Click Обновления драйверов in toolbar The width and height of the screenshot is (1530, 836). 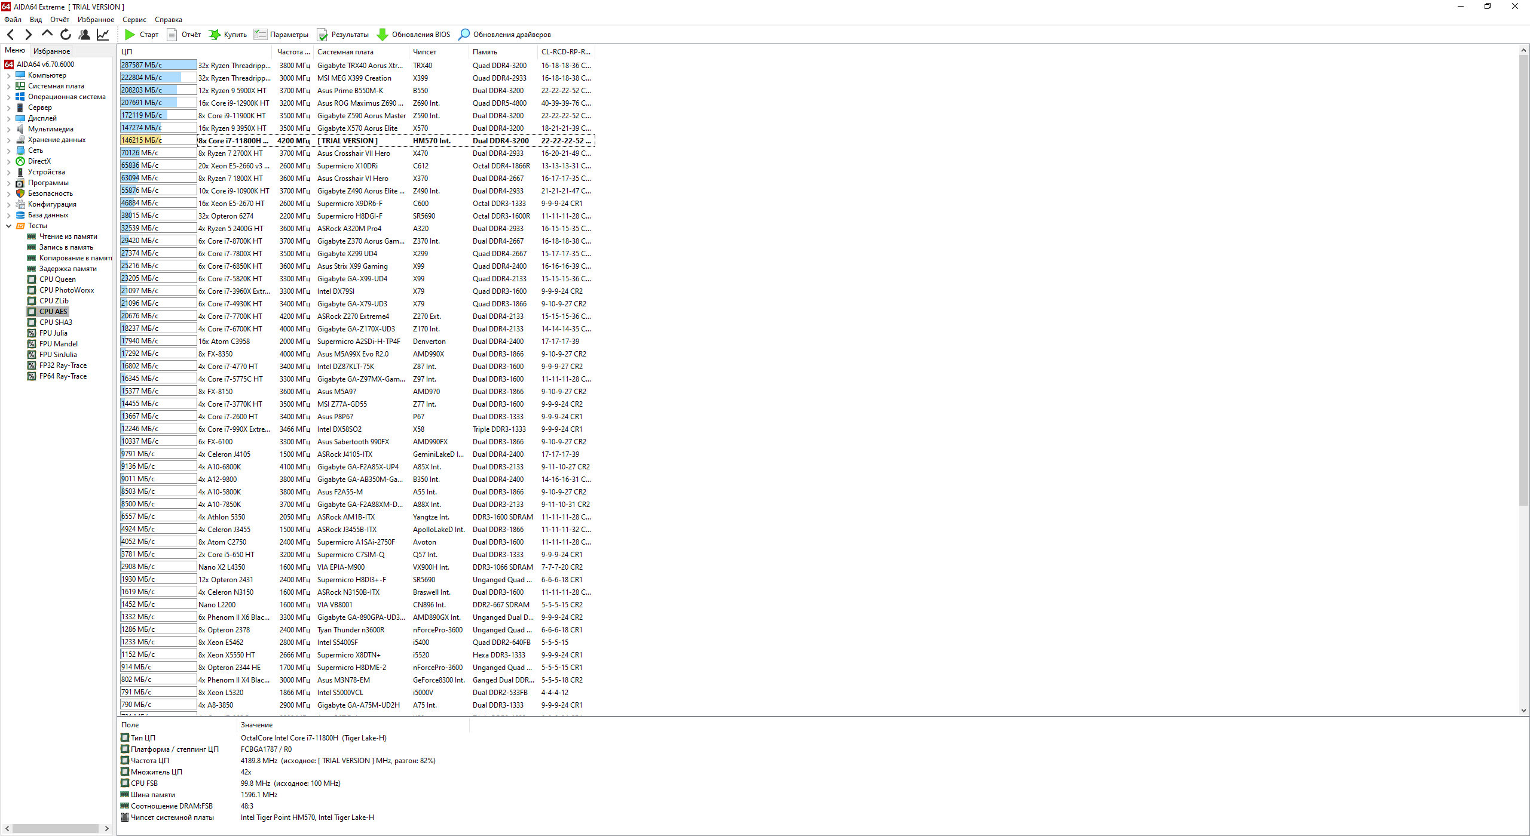coord(504,35)
